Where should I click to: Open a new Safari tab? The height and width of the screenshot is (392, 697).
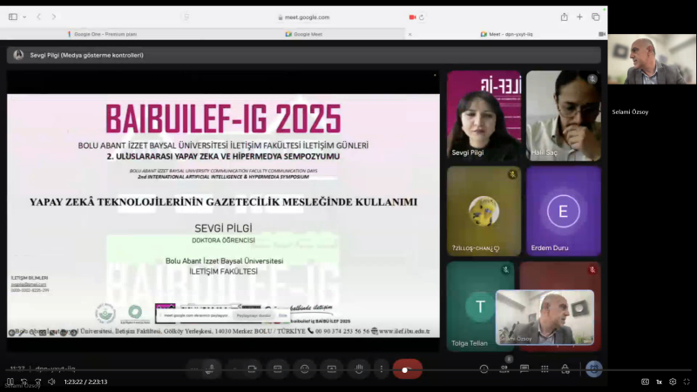(579, 17)
